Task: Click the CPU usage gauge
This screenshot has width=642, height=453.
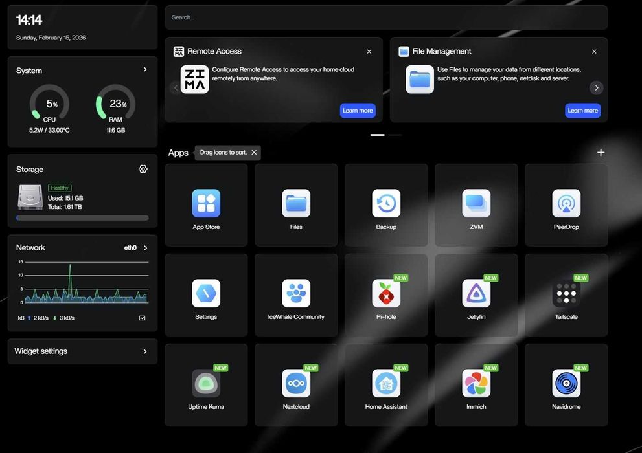Action: pos(49,104)
